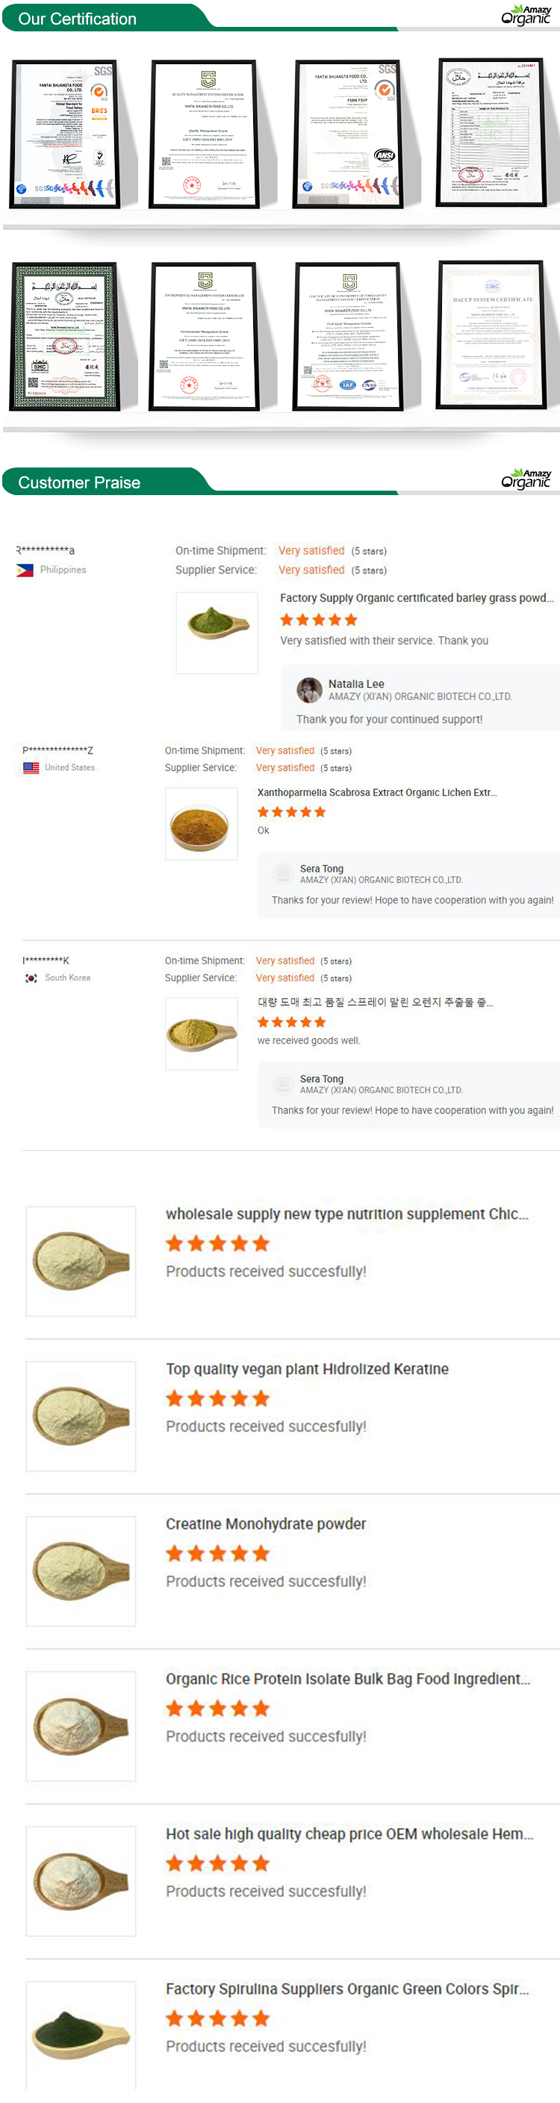This screenshot has width=560, height=2103.
Task: Open the Factory Supply Organic barley grass link
Action: (417, 597)
